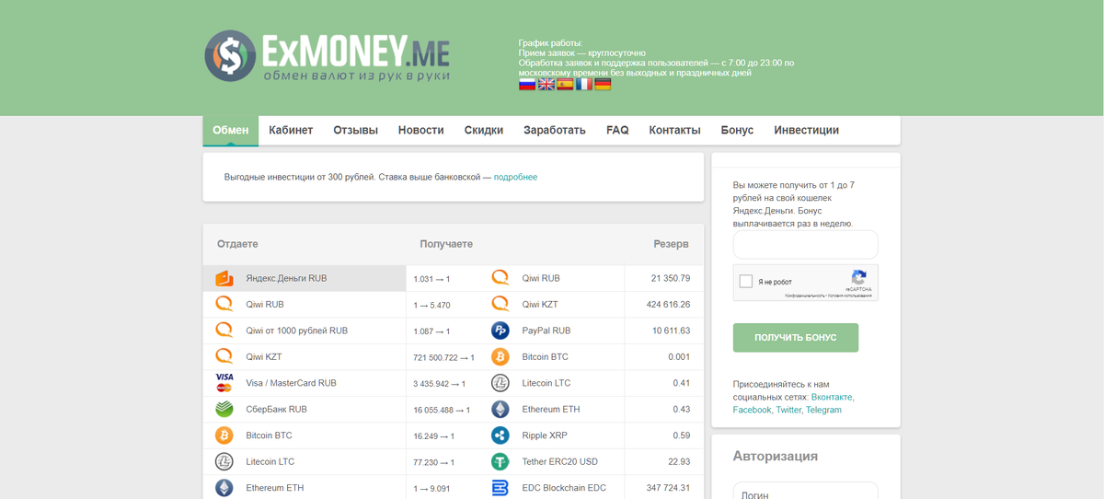Viewport: 1104px width, 499px height.
Task: Click the ПОЛУЧИТЬ БОНУС button
Action: coord(796,338)
